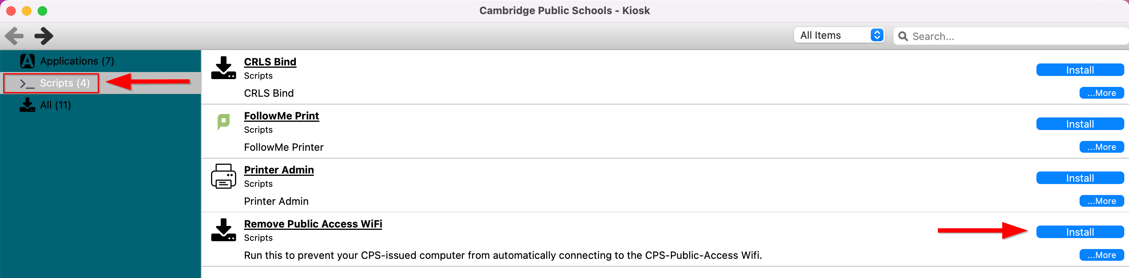Click the Remove Public Access WiFi icon

click(223, 230)
